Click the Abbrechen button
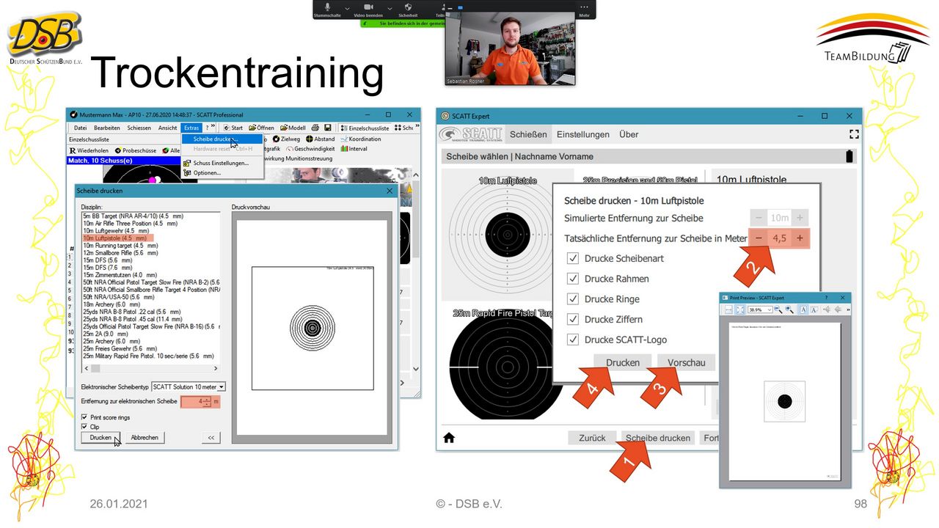939x528 pixels. (x=145, y=438)
